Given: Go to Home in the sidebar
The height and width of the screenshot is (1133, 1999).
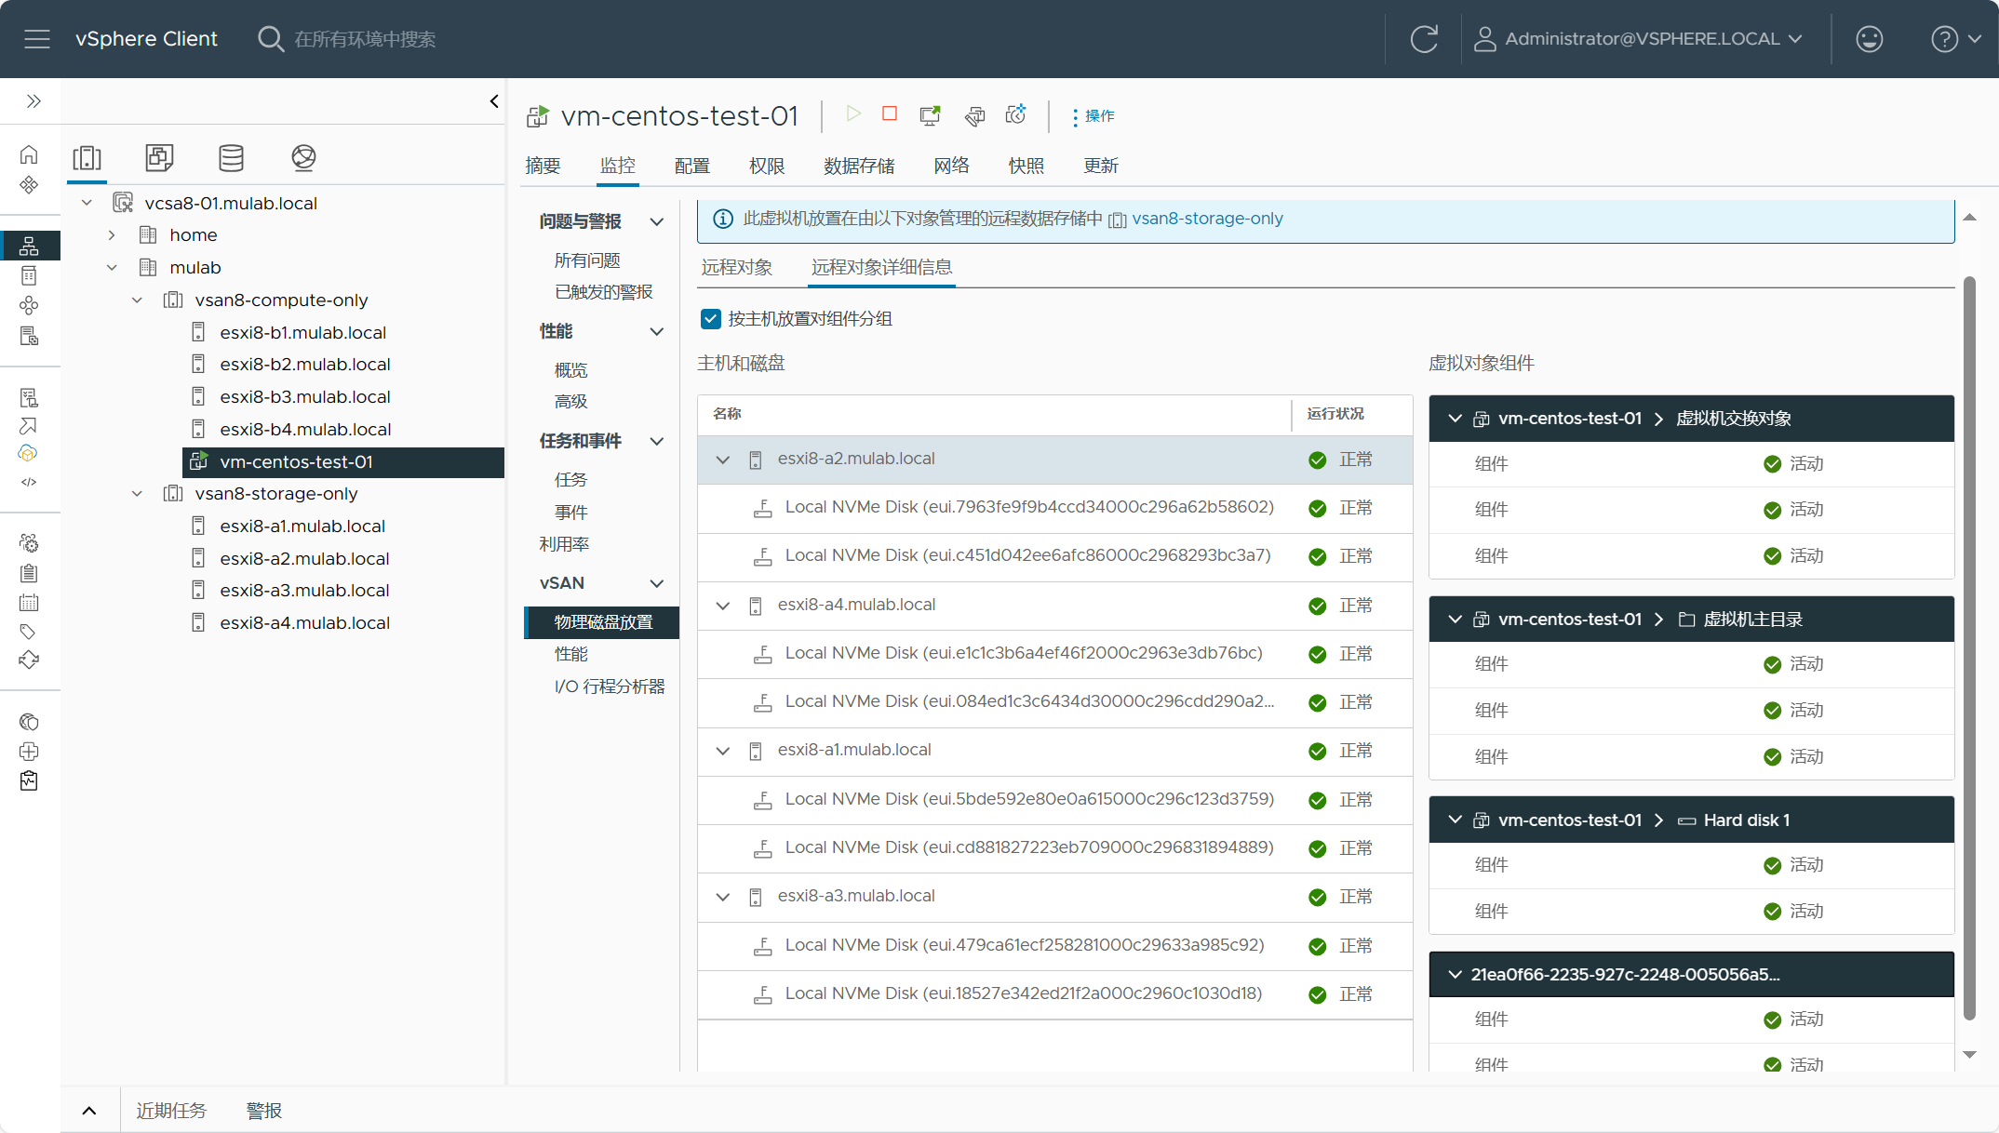Looking at the screenshot, I should click(29, 154).
